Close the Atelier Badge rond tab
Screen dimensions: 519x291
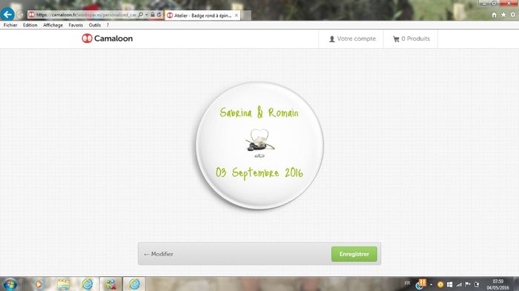[237, 16]
